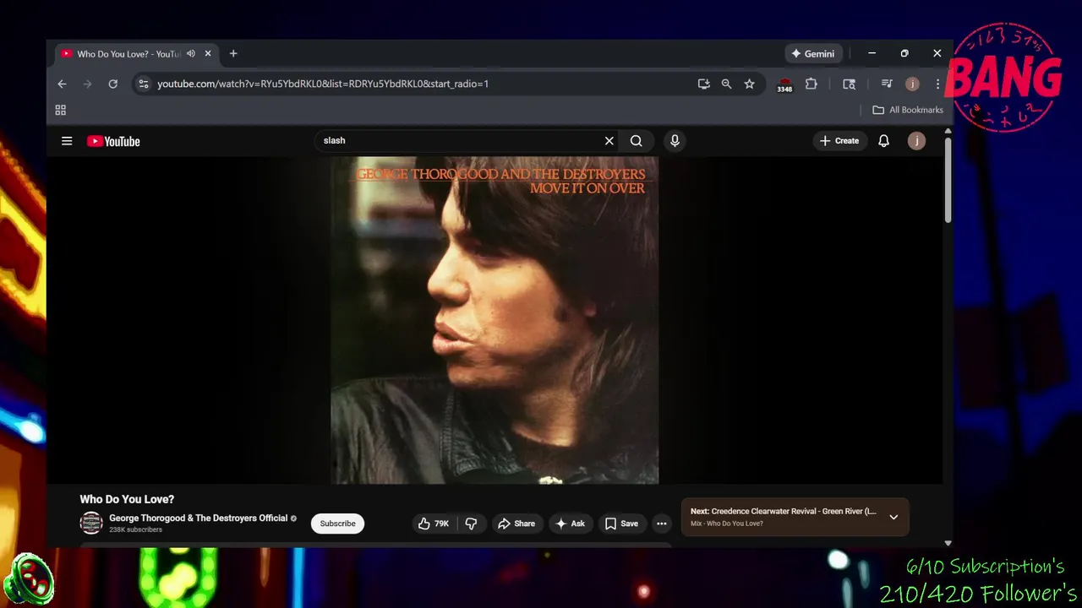
Task: Open Gemini in Chrome
Action: [x=812, y=53]
